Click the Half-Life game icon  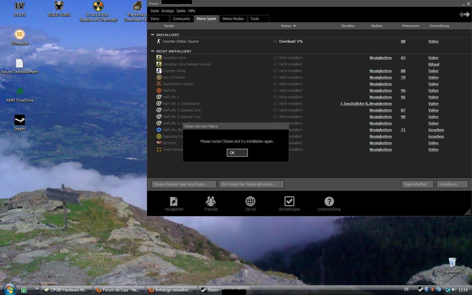coord(159,90)
